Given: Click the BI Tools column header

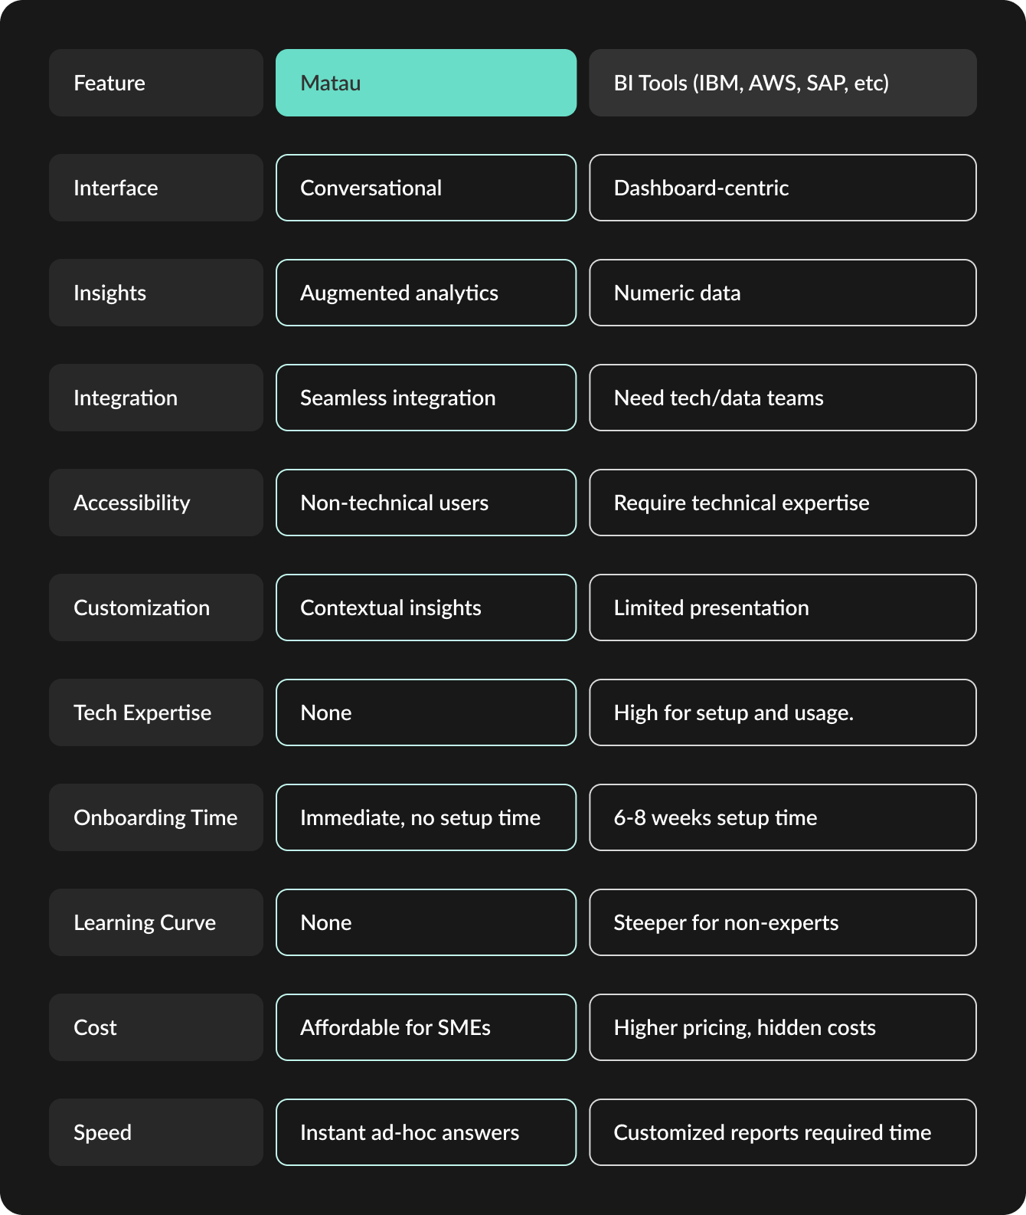Looking at the screenshot, I should coord(783,83).
